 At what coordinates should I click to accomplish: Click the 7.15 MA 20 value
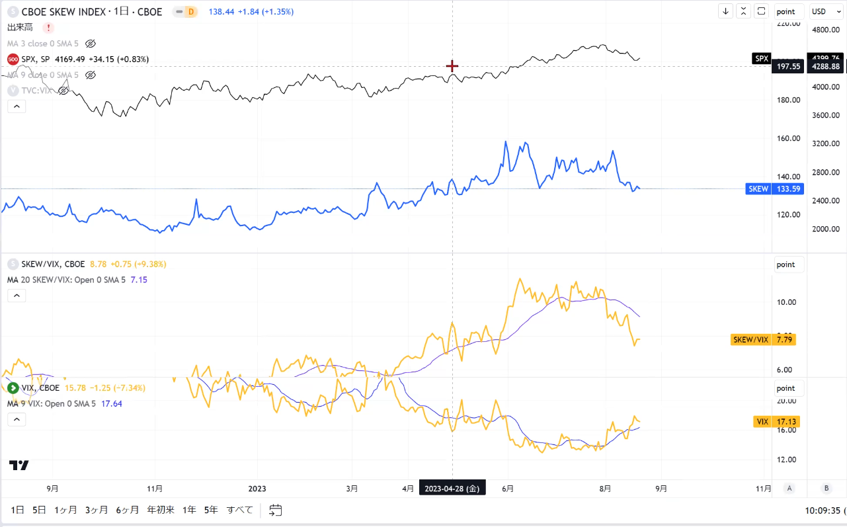tap(139, 280)
